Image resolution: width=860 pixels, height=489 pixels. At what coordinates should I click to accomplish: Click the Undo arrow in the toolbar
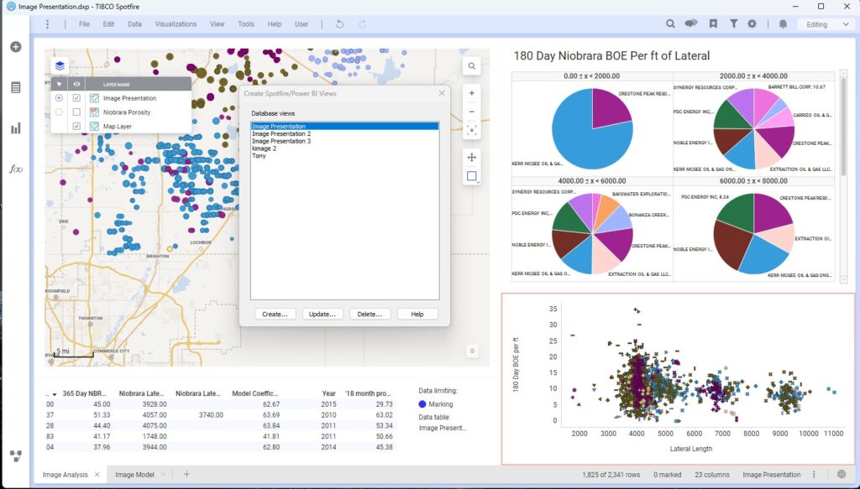pos(339,24)
